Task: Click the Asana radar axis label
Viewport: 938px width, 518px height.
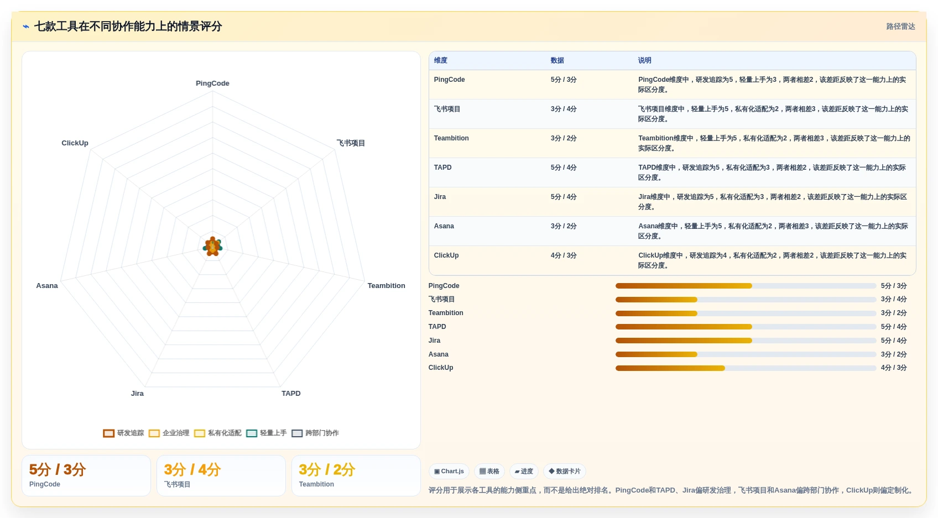Action: 47,286
